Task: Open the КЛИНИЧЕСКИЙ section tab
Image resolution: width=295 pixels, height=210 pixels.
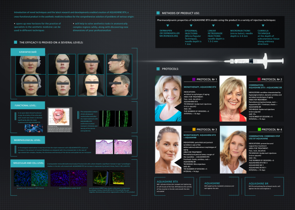Action: [x=28, y=52]
